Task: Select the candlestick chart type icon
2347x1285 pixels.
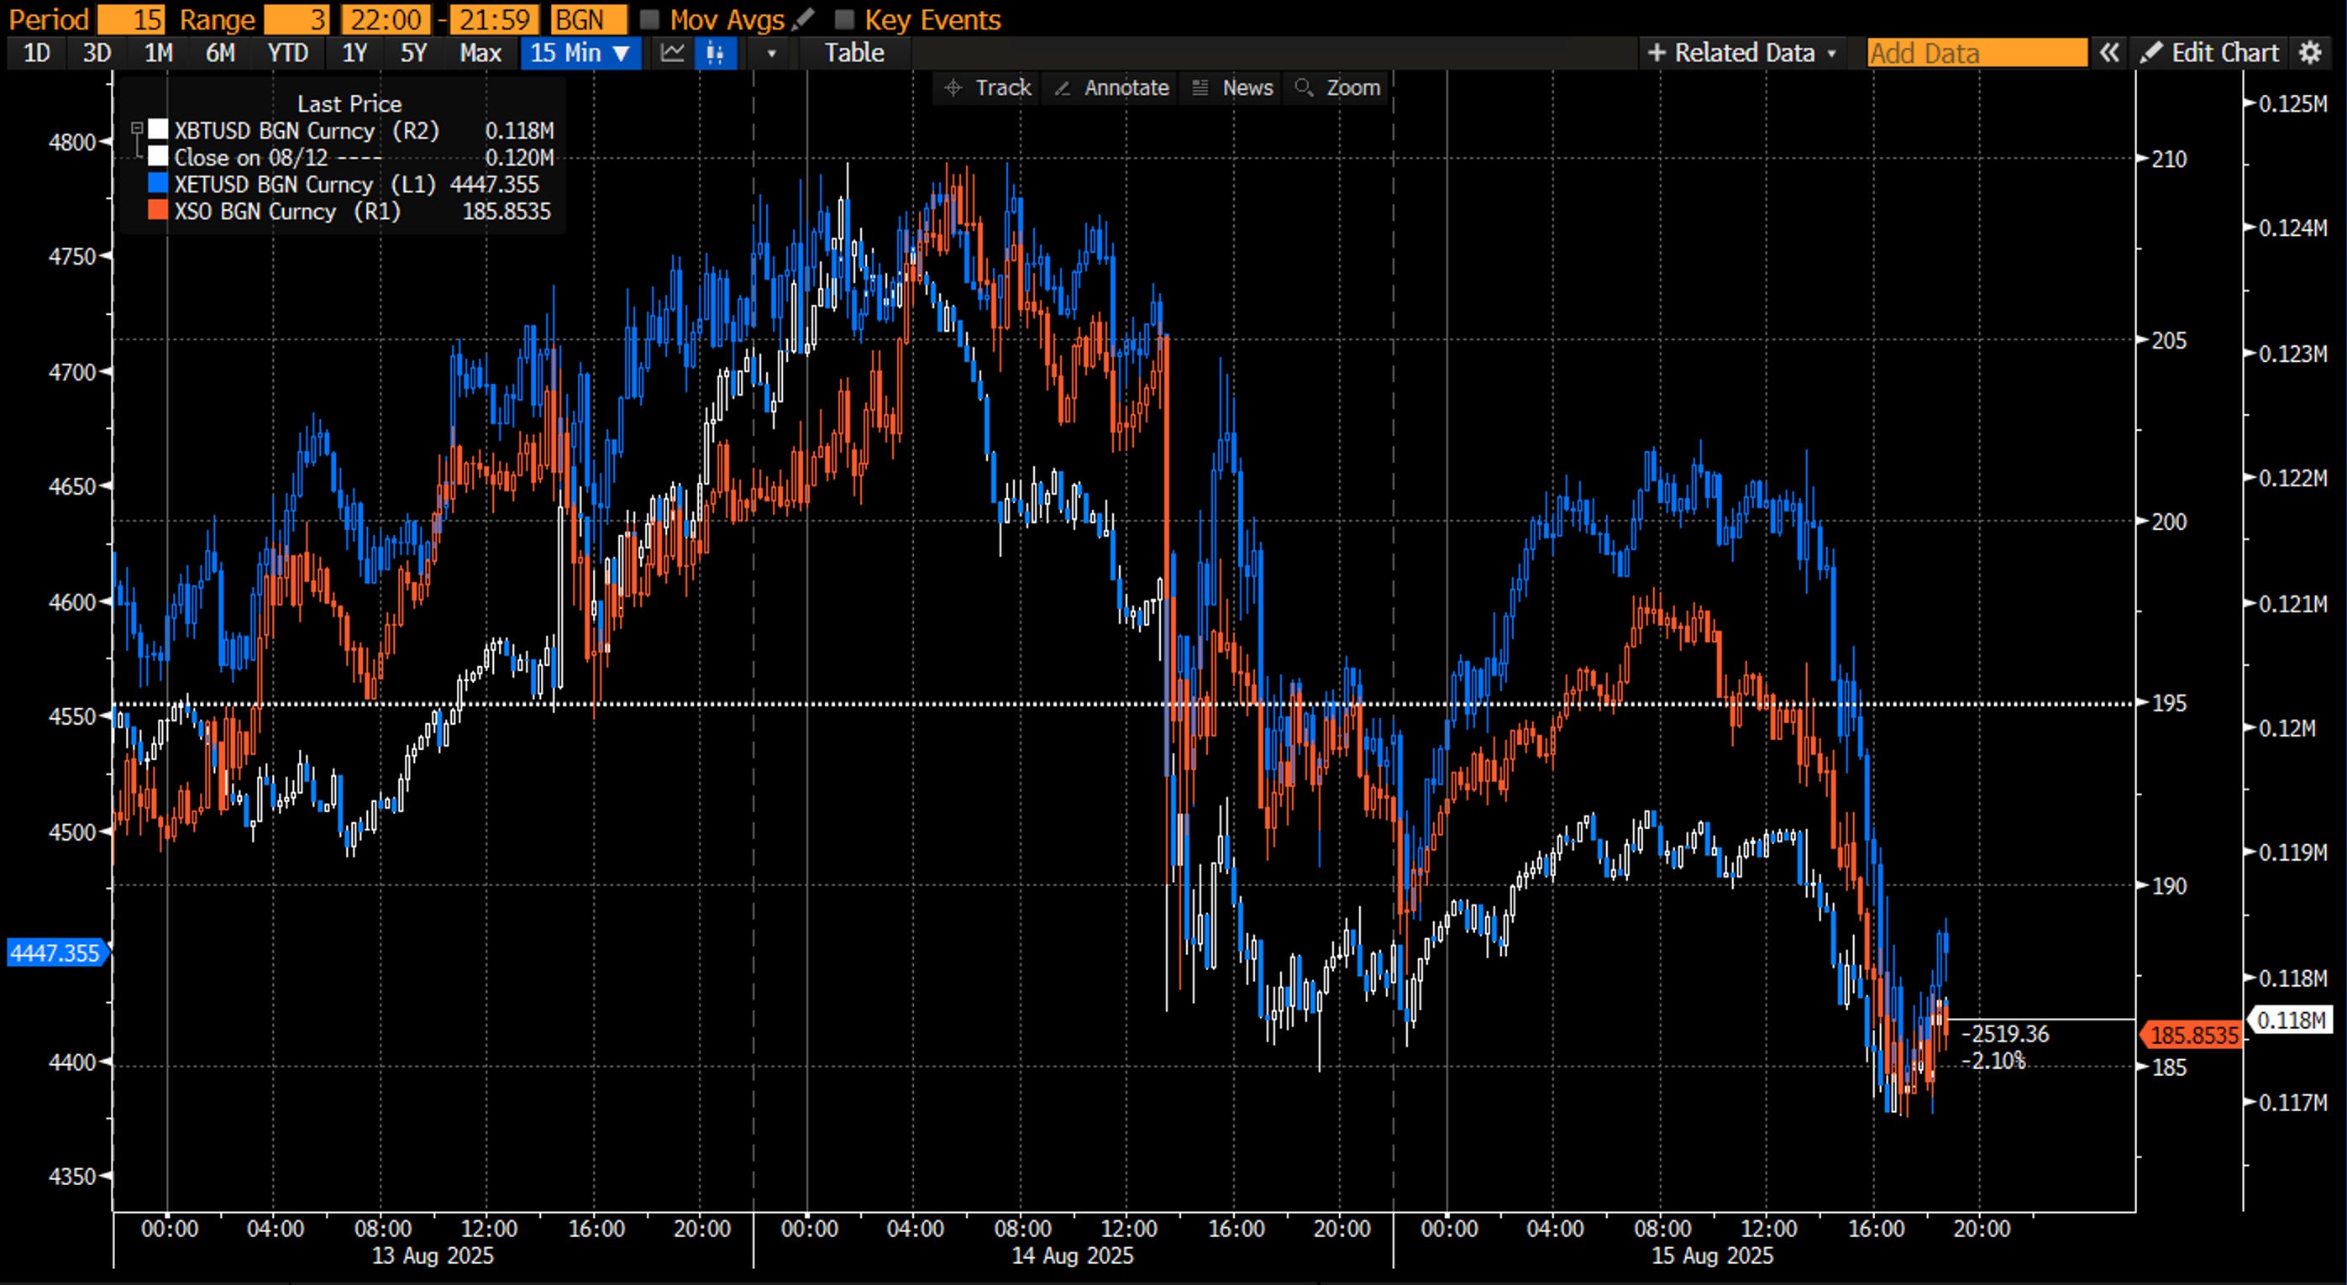Action: tap(717, 53)
